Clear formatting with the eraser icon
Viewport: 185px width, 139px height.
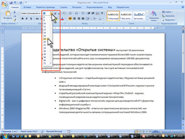(64, 13)
